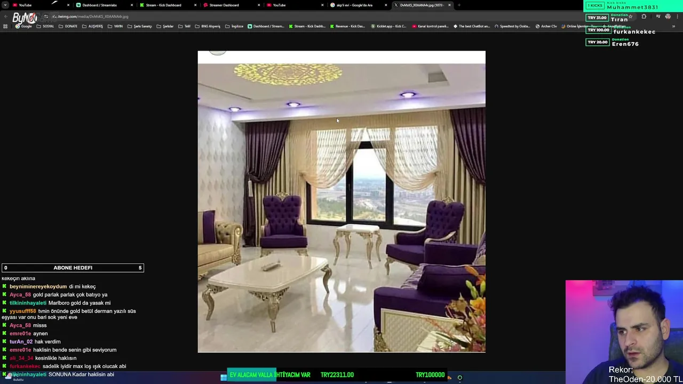Go back to the previous page

pyautogui.click(x=5, y=17)
